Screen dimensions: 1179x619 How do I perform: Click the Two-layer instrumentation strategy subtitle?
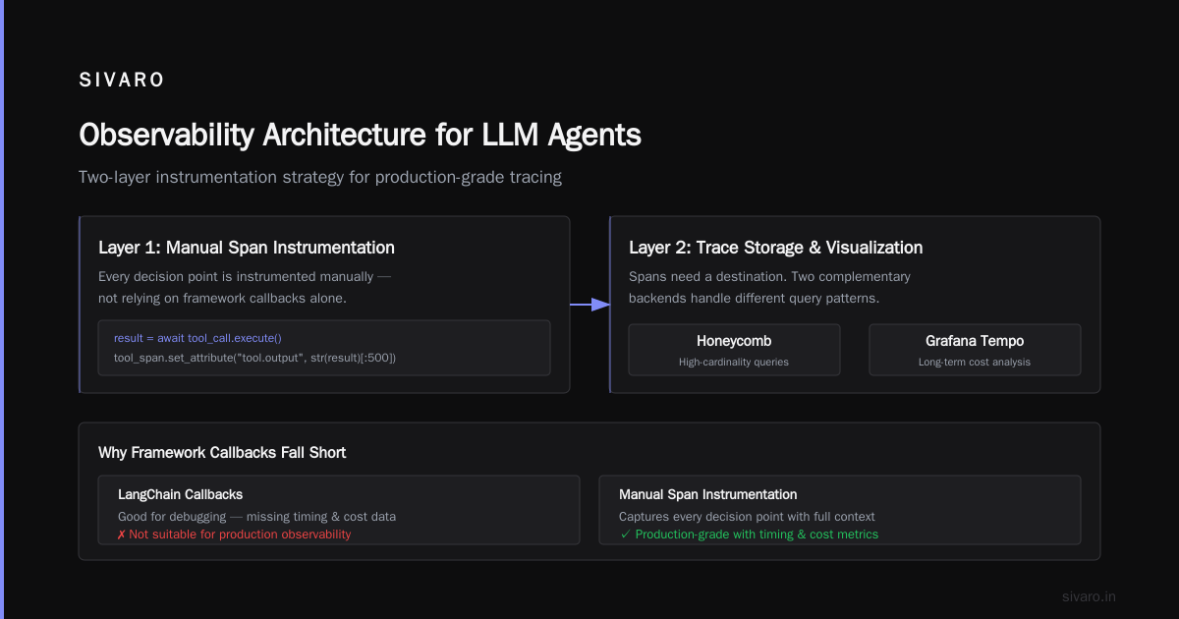[x=320, y=178]
